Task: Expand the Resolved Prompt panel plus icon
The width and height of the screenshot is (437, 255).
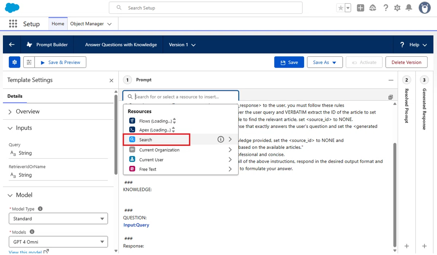Action: [407, 246]
